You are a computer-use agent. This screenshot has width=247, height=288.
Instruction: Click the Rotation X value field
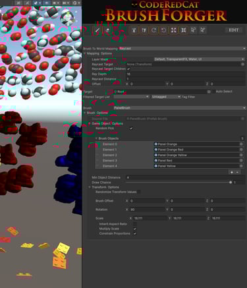click(x=147, y=210)
